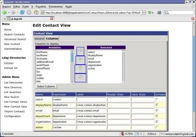Image resolution: width=196 pixels, height=137 pixels.
Task: Click the Firefox search input box
Action: 181,13
